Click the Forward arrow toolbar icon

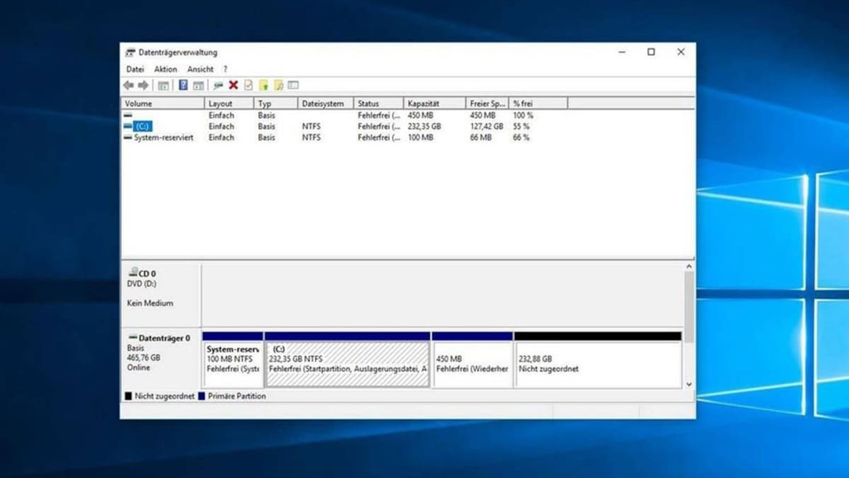143,85
